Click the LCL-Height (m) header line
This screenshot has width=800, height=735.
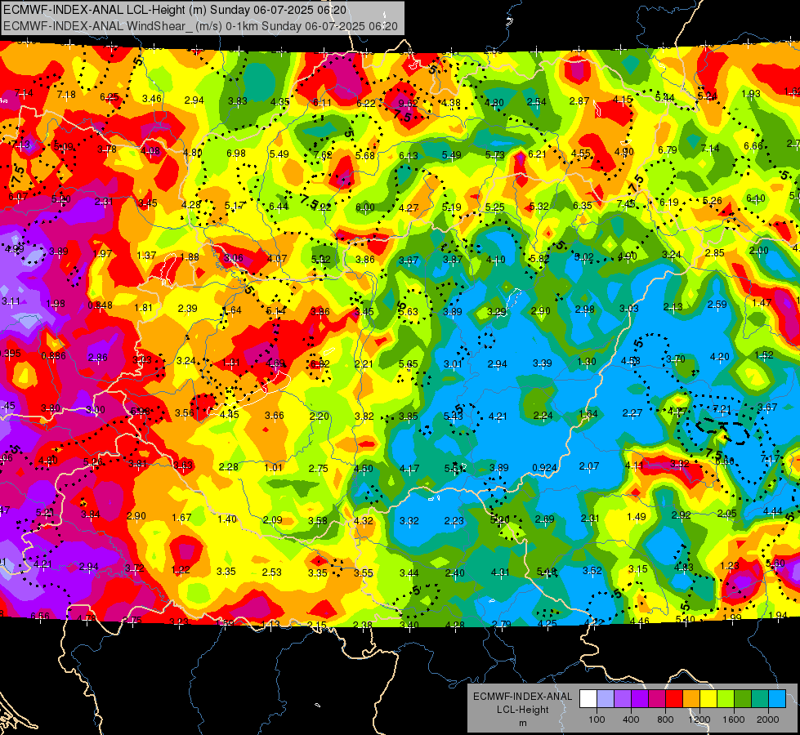pyautogui.click(x=175, y=10)
